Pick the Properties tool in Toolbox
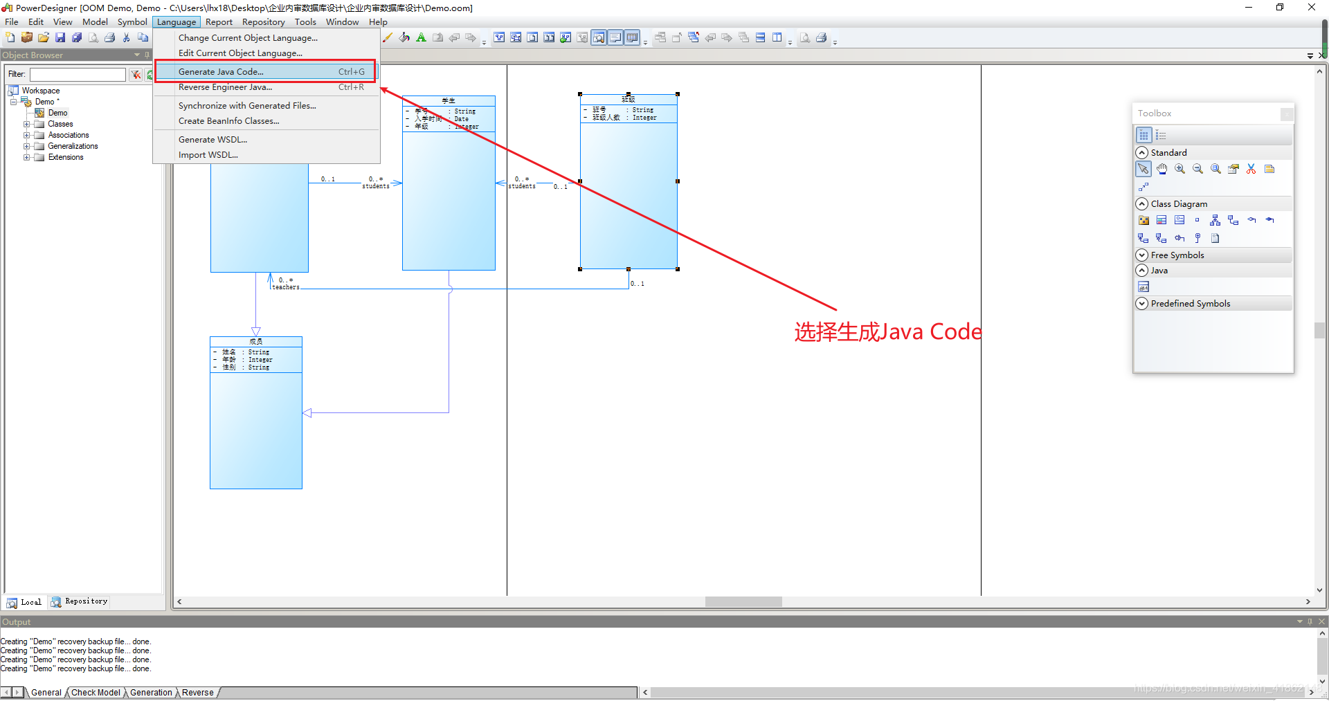 pyautogui.click(x=1233, y=169)
